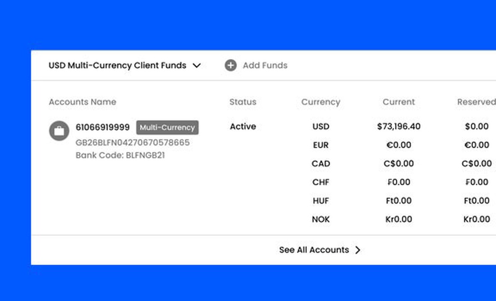
Task: Click the IBAN GB26BLFN04270670578665
Action: click(133, 142)
